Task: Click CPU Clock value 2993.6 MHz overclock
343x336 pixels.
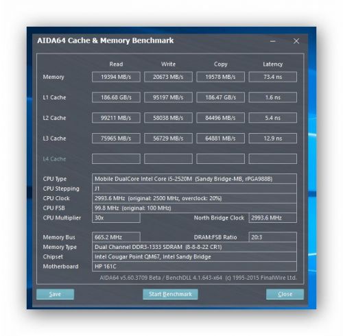Action: tap(194, 198)
